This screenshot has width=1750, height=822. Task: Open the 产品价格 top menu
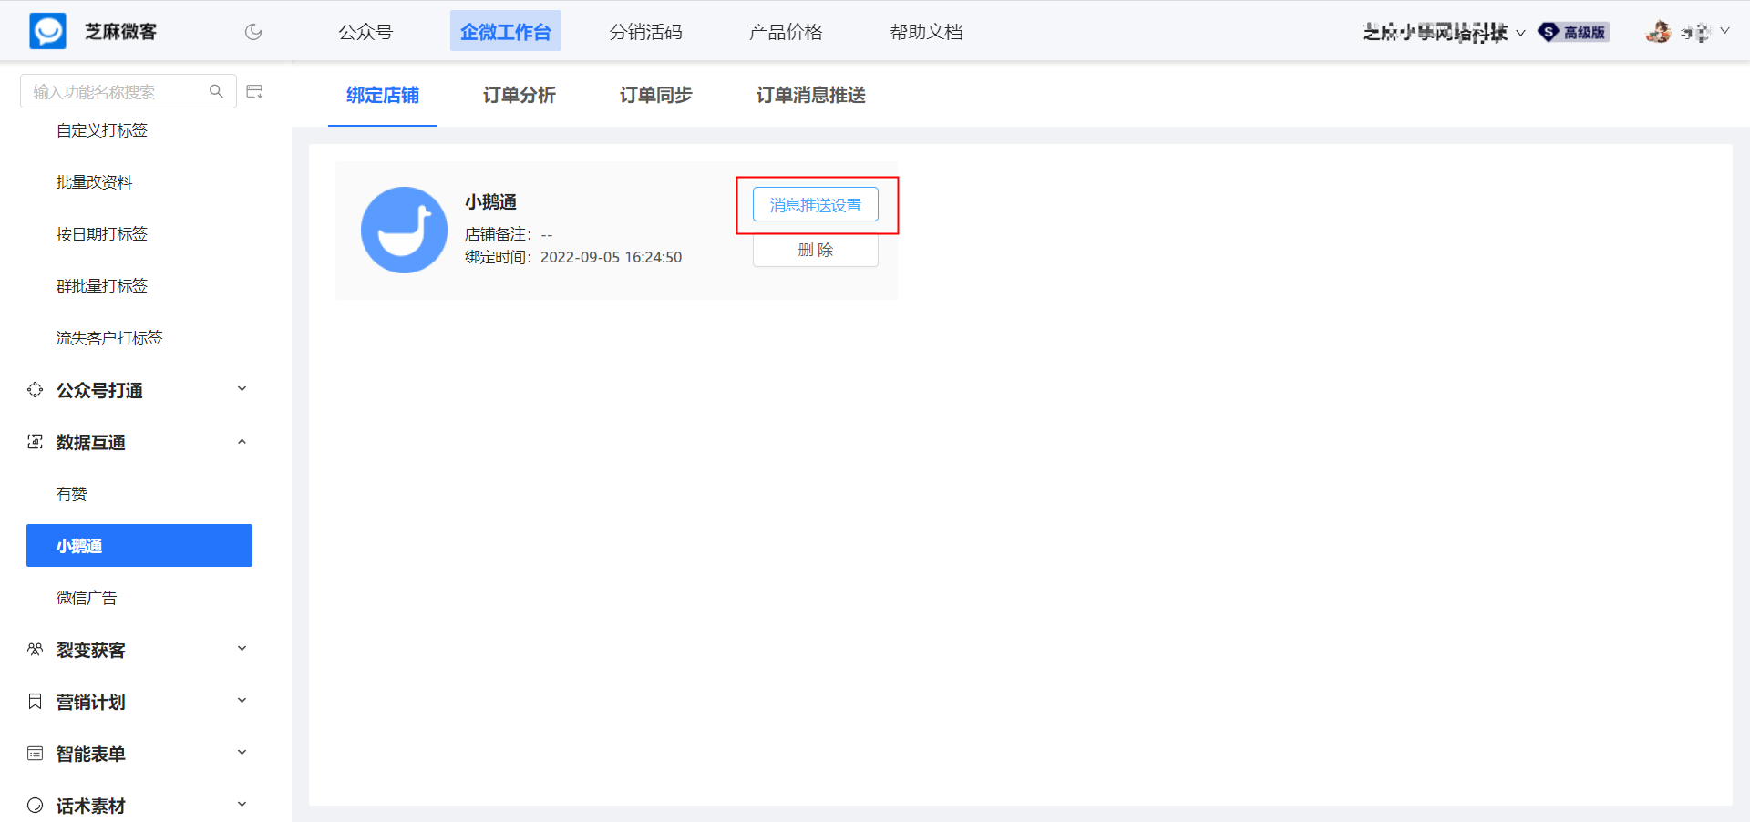coord(786,32)
